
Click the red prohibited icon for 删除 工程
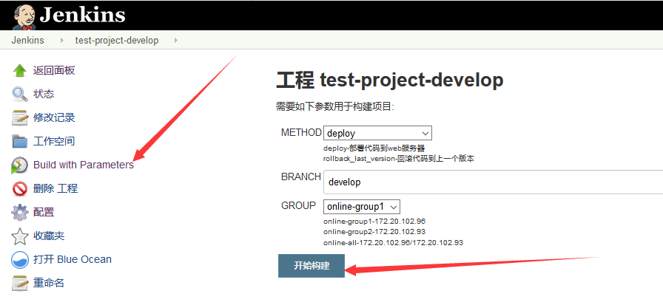tap(20, 189)
